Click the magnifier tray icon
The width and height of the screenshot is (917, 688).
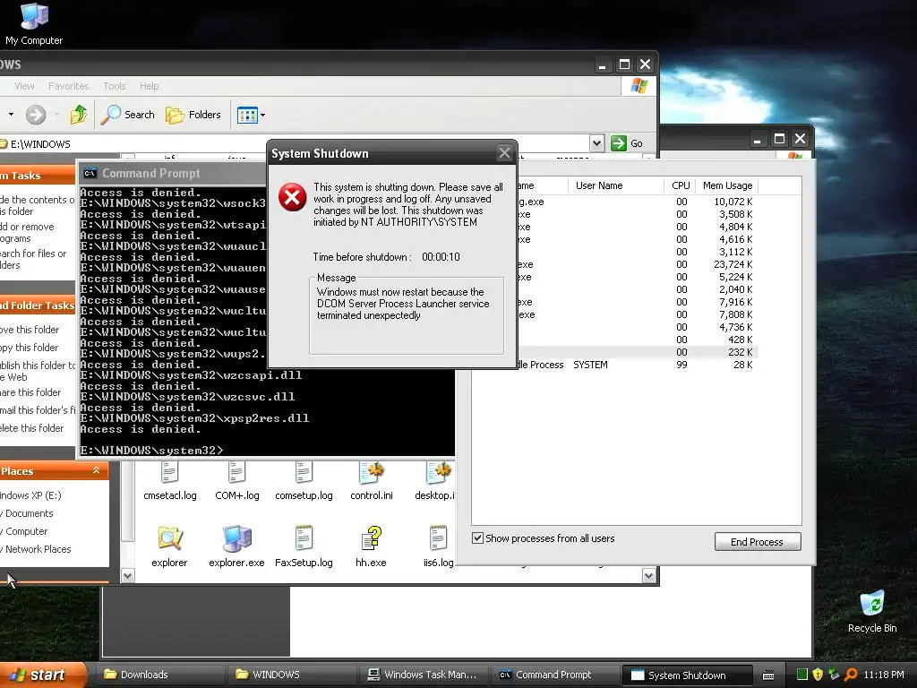[851, 675]
